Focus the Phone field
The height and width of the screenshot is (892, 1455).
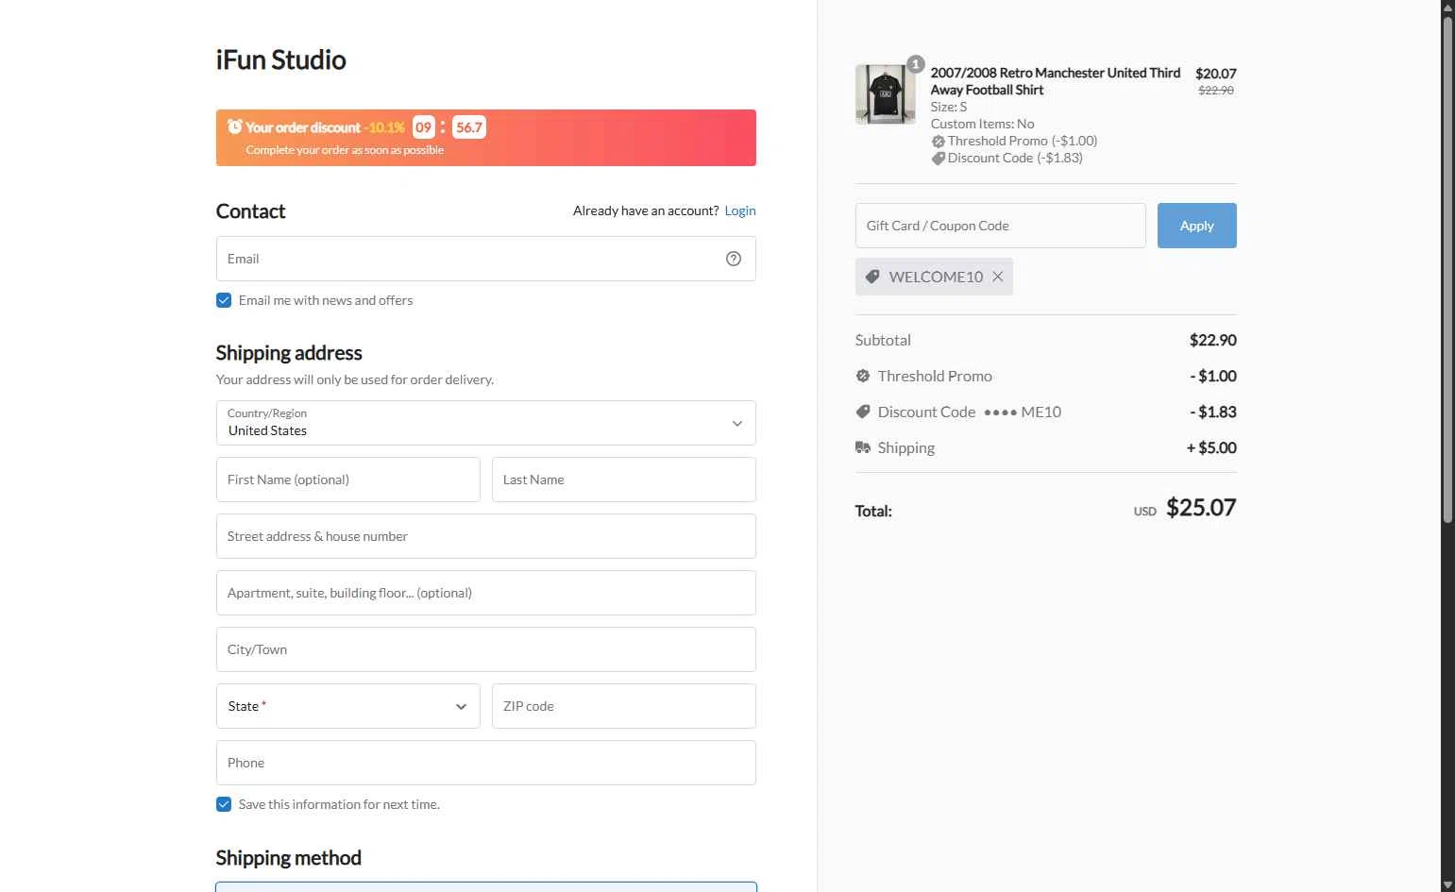coord(486,763)
